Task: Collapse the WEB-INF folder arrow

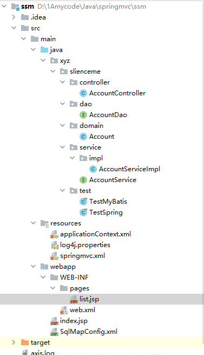Action: click(x=43, y=277)
